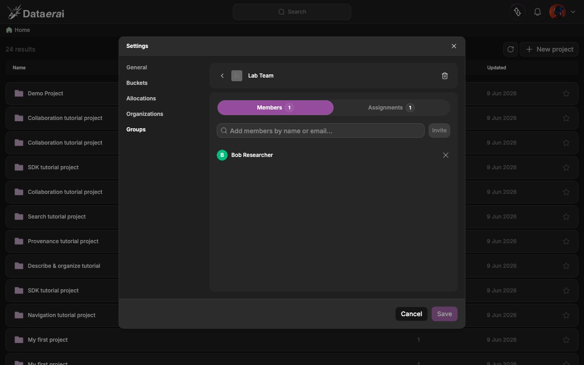Select the Bob Researcher name

coord(252,155)
